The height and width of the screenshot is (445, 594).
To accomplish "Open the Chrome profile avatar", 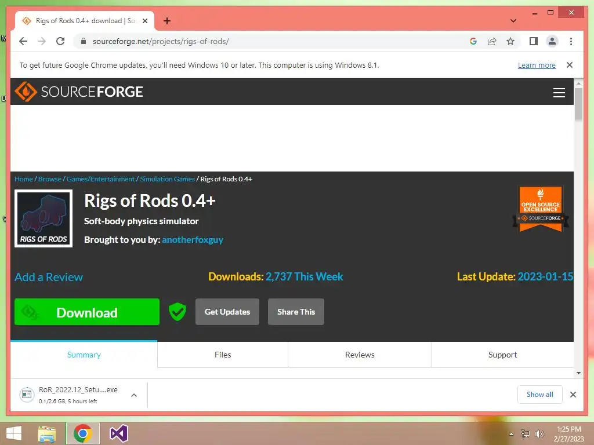I will coord(552,41).
